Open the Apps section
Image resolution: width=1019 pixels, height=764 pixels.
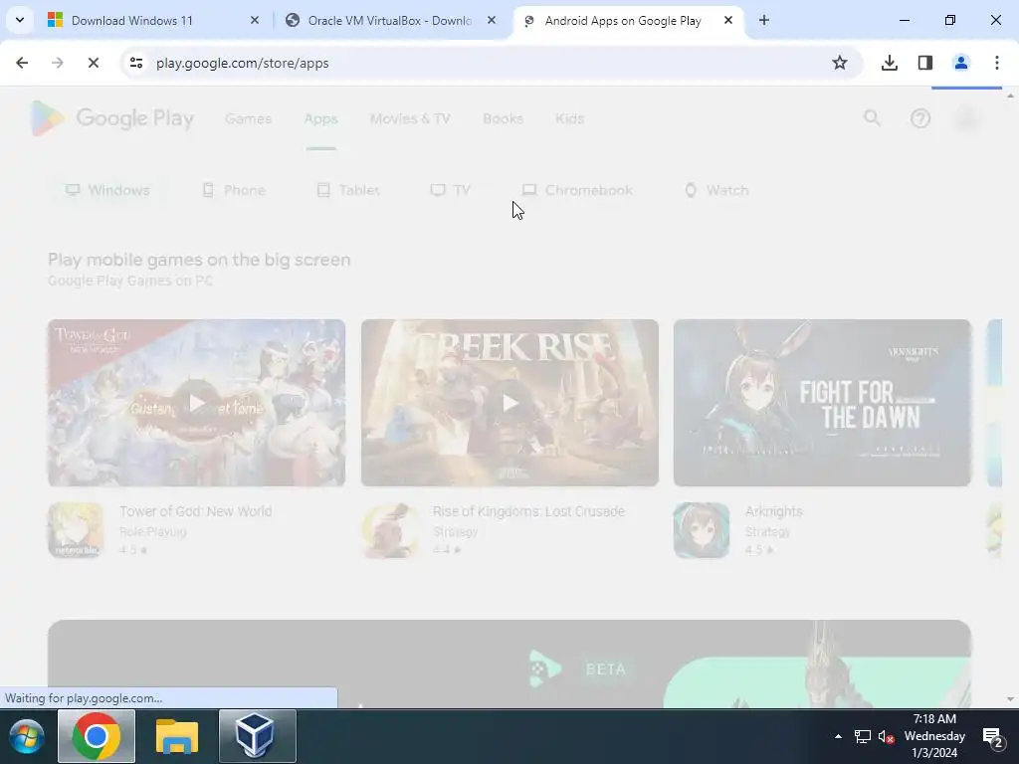(321, 119)
